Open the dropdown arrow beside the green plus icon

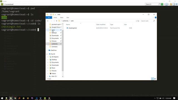(164, 4)
